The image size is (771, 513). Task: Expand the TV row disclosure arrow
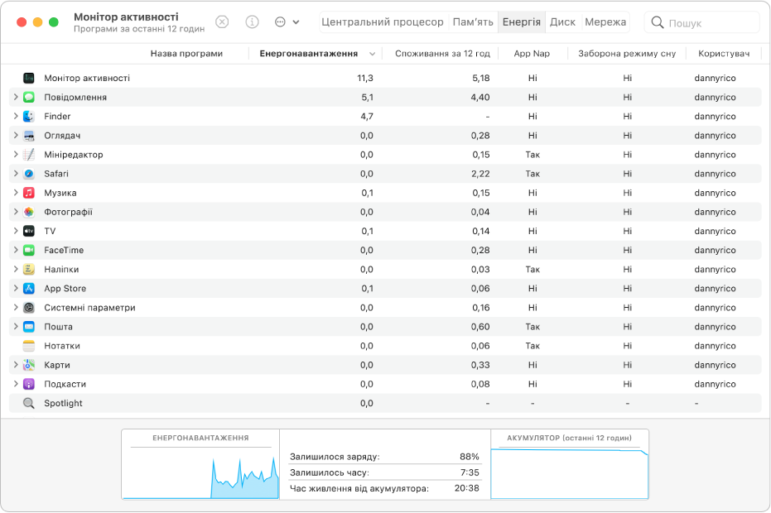tap(15, 231)
